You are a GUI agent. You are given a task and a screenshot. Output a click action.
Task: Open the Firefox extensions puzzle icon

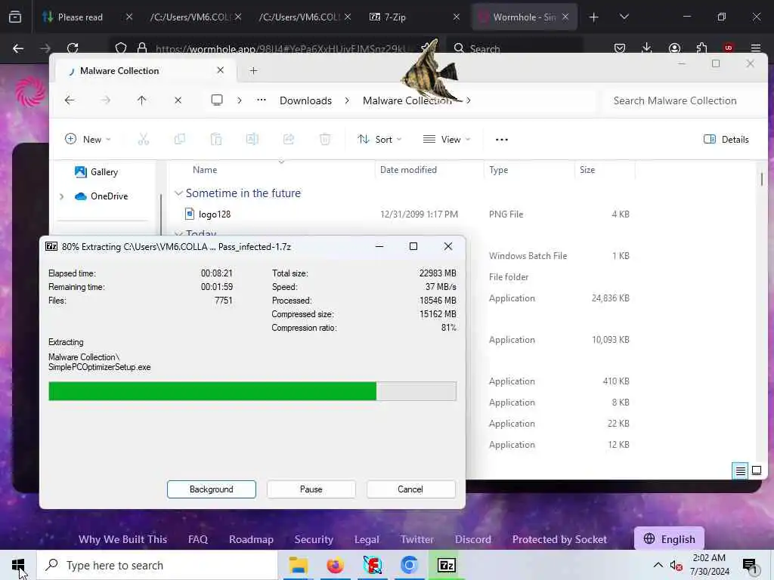701,48
